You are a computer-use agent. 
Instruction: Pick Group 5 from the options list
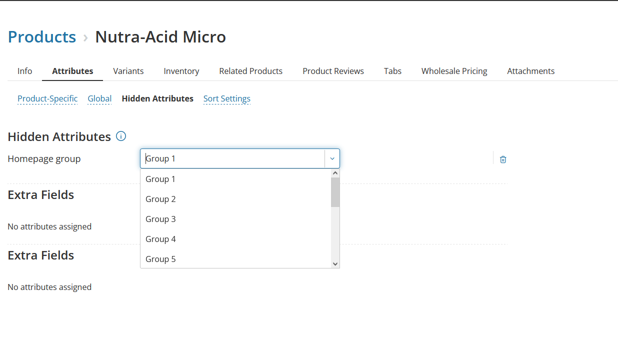click(160, 259)
